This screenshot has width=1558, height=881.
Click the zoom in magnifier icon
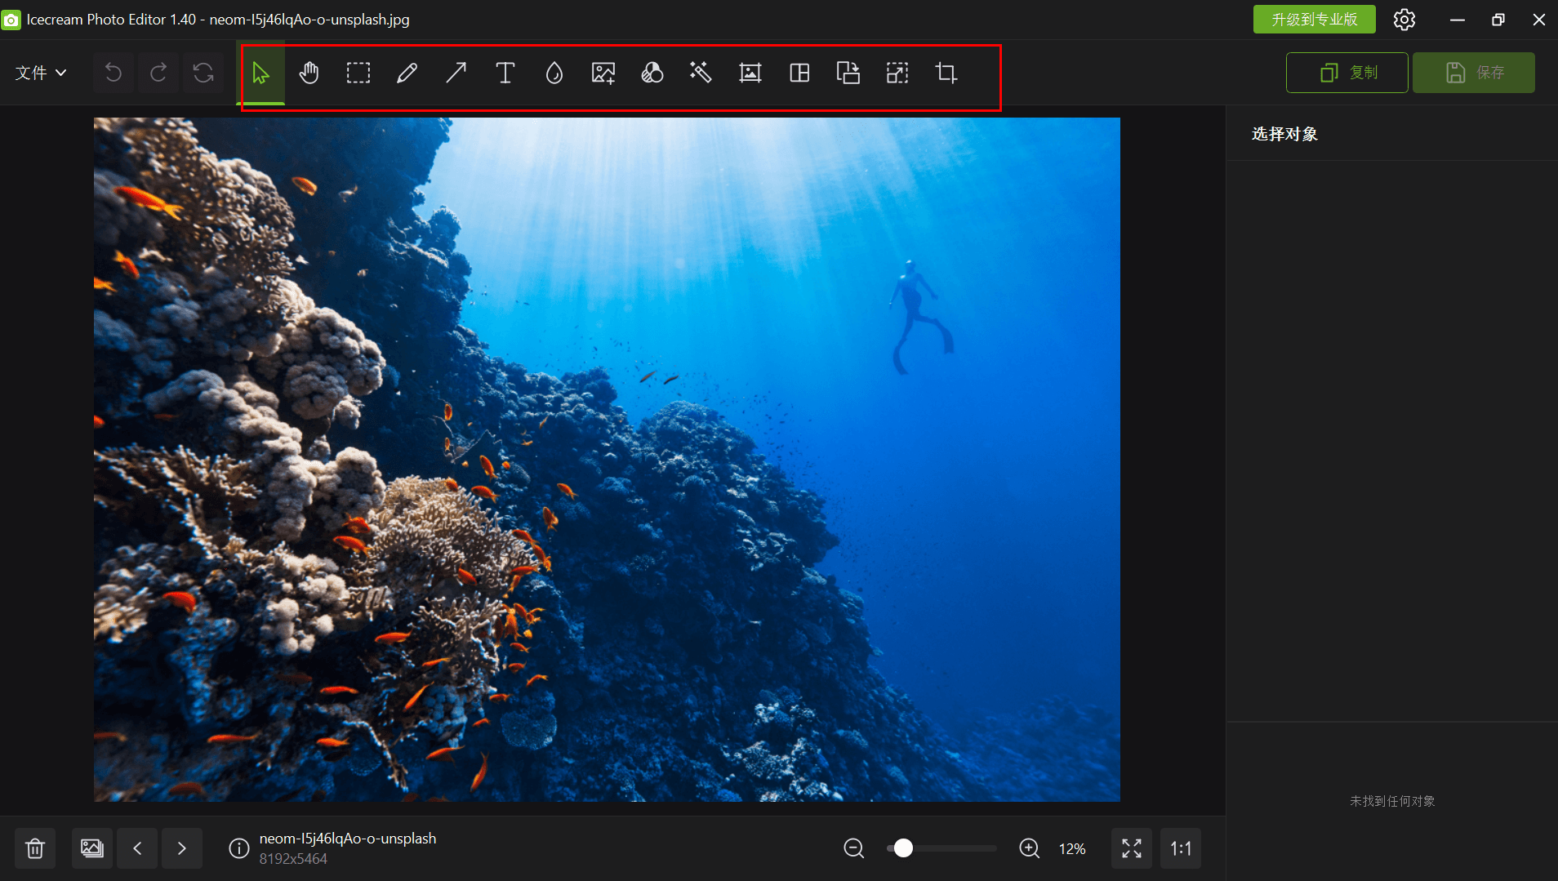(x=1029, y=848)
